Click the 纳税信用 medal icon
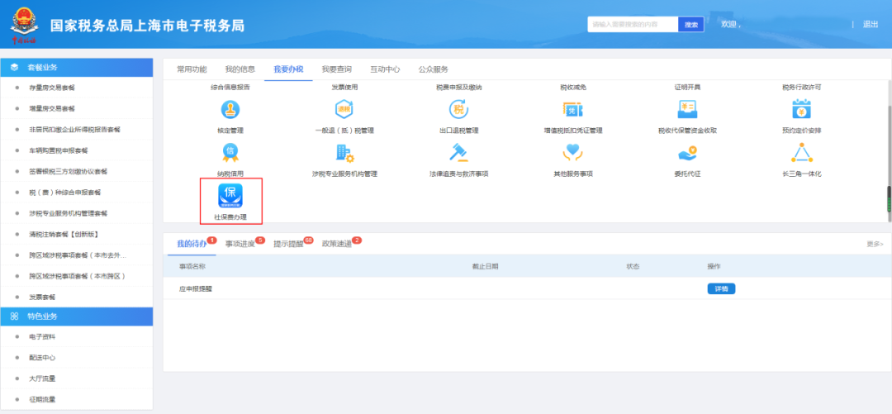 pyautogui.click(x=230, y=152)
